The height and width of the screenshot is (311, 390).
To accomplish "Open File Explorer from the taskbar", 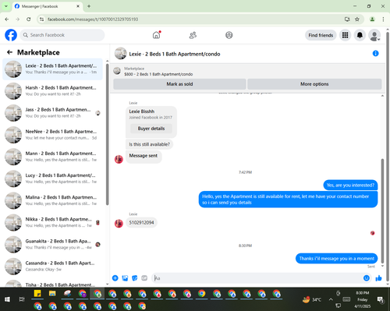I will click(52, 294).
